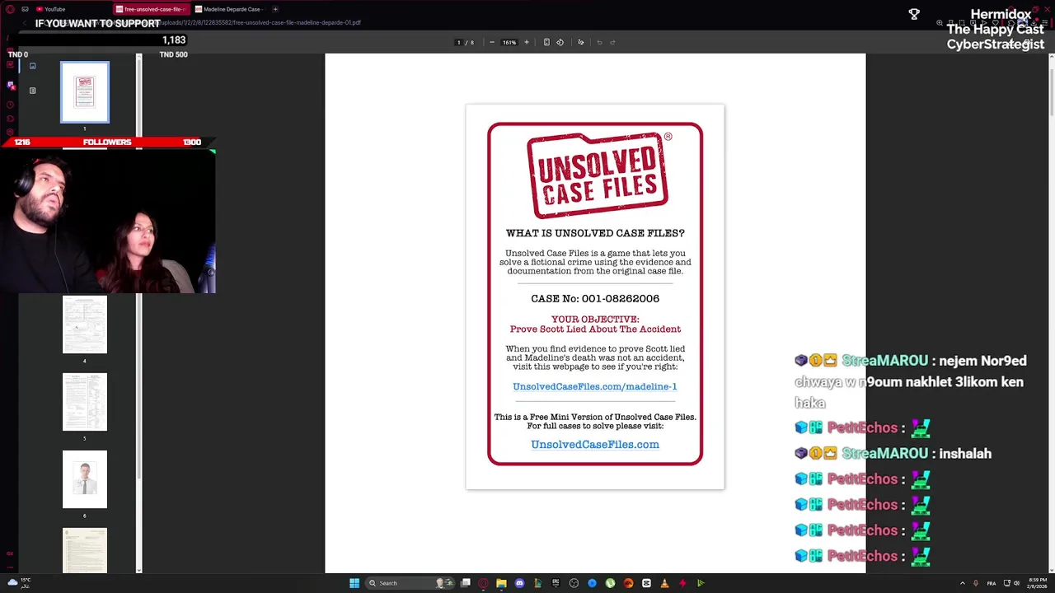Show PDF thumbnails view in sidebar
The image size is (1055, 593).
click(x=32, y=66)
